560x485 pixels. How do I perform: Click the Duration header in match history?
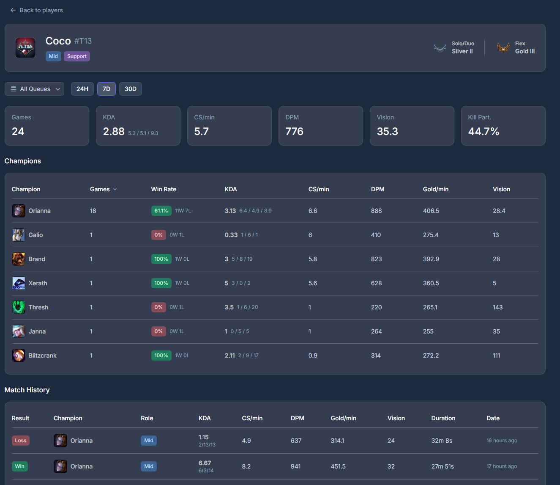[443, 418]
